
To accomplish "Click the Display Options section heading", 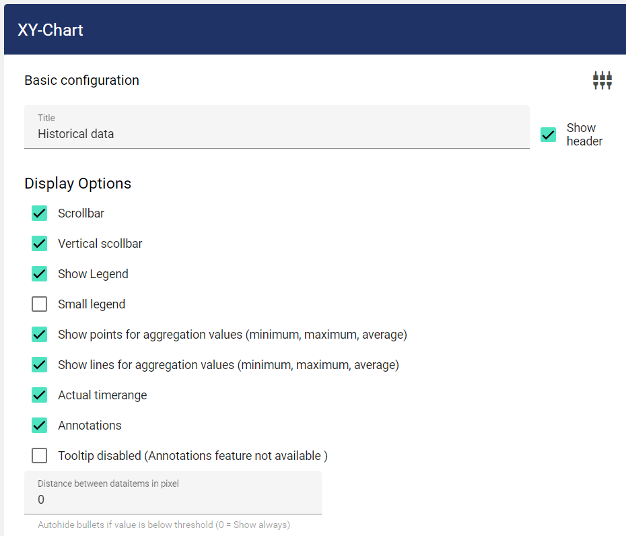I will pos(77,183).
